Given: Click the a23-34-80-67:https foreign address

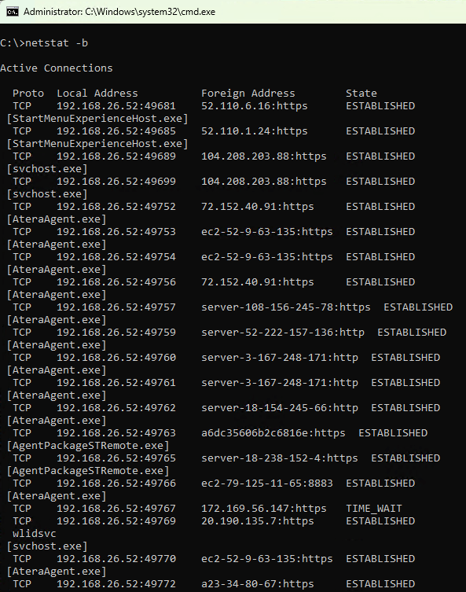Looking at the screenshot, I should coord(257,584).
